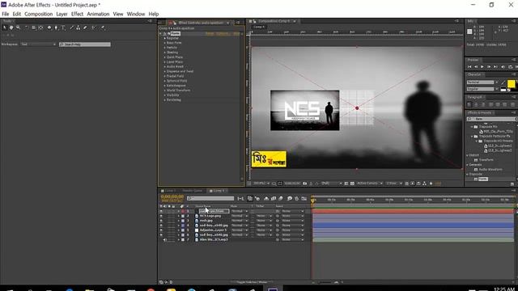Select the Hand tool
This screenshot has width=518, height=291.
click(x=11, y=28)
